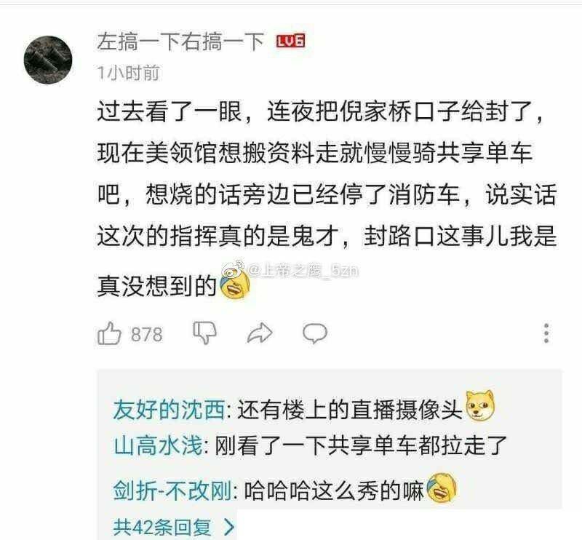Image resolution: width=582 pixels, height=540 pixels.
Task: Open 山高水浅 user profile
Action: (158, 445)
